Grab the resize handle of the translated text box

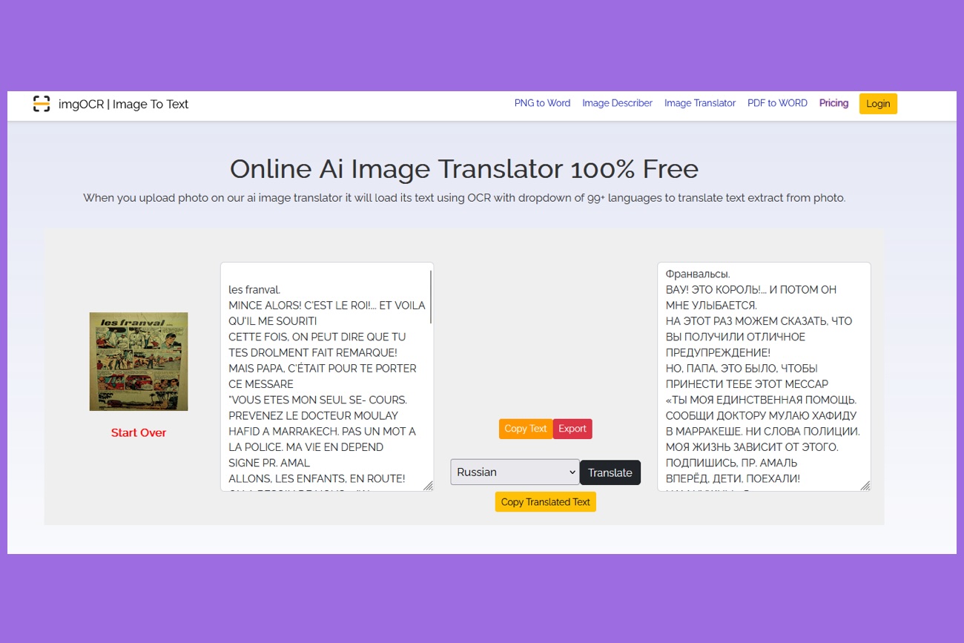pos(865,486)
